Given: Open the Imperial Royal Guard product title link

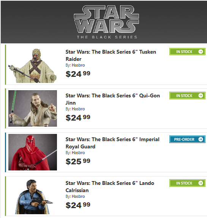Looking at the screenshot, I should click(x=112, y=143).
